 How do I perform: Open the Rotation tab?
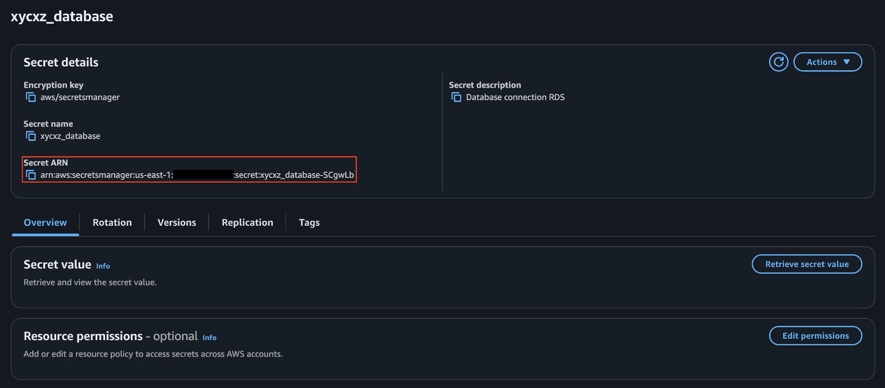tap(112, 222)
